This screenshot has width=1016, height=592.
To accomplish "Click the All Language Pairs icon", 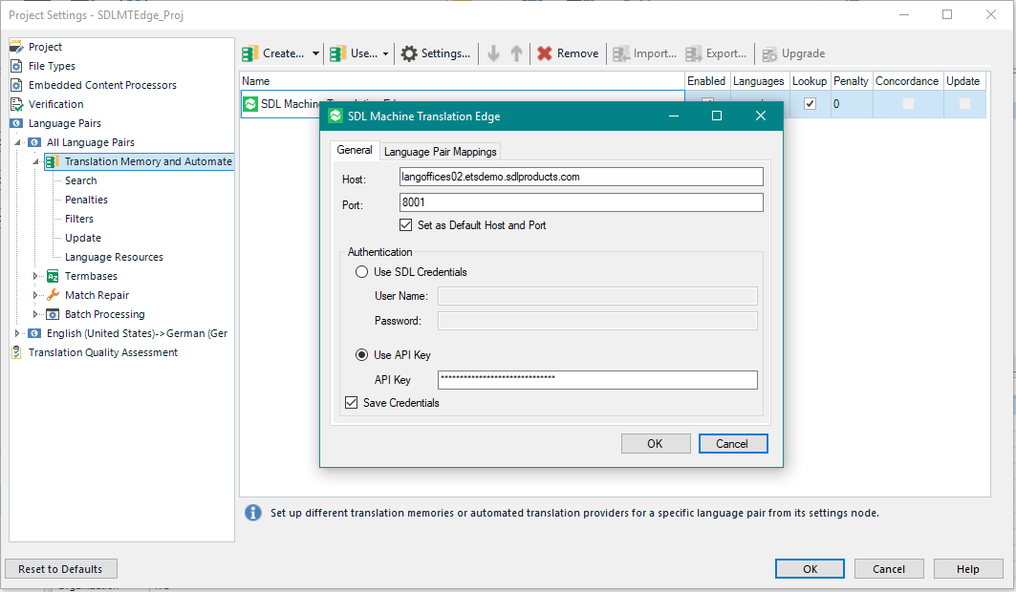I will [35, 142].
